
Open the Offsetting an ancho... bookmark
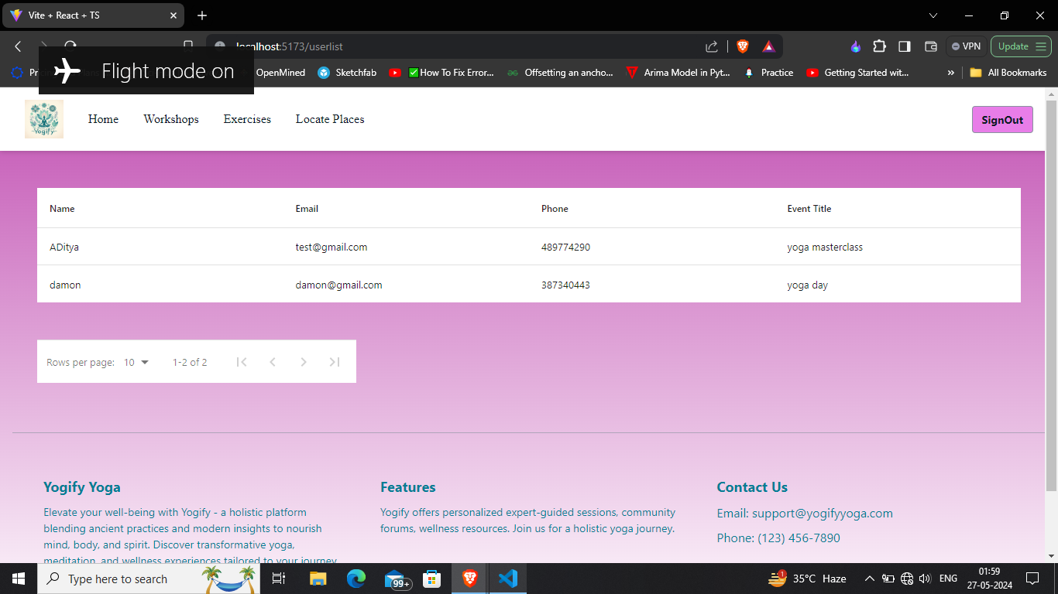pyautogui.click(x=560, y=73)
